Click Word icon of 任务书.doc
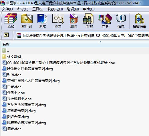Image resolution: width=149 pixels, height=136 pixels. 4,93
